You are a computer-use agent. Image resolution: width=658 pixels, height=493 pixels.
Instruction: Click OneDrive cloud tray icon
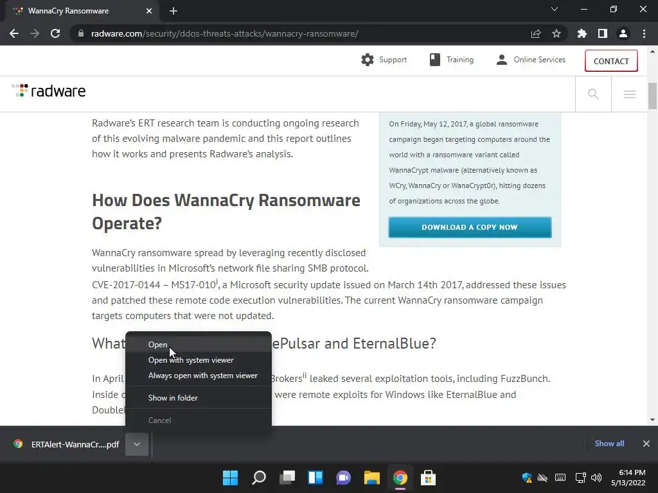543,478
